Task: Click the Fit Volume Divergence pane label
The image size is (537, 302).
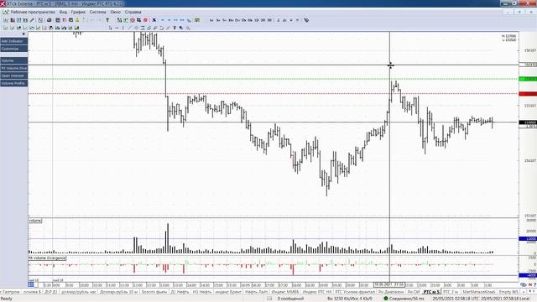Action: [x=47, y=258]
